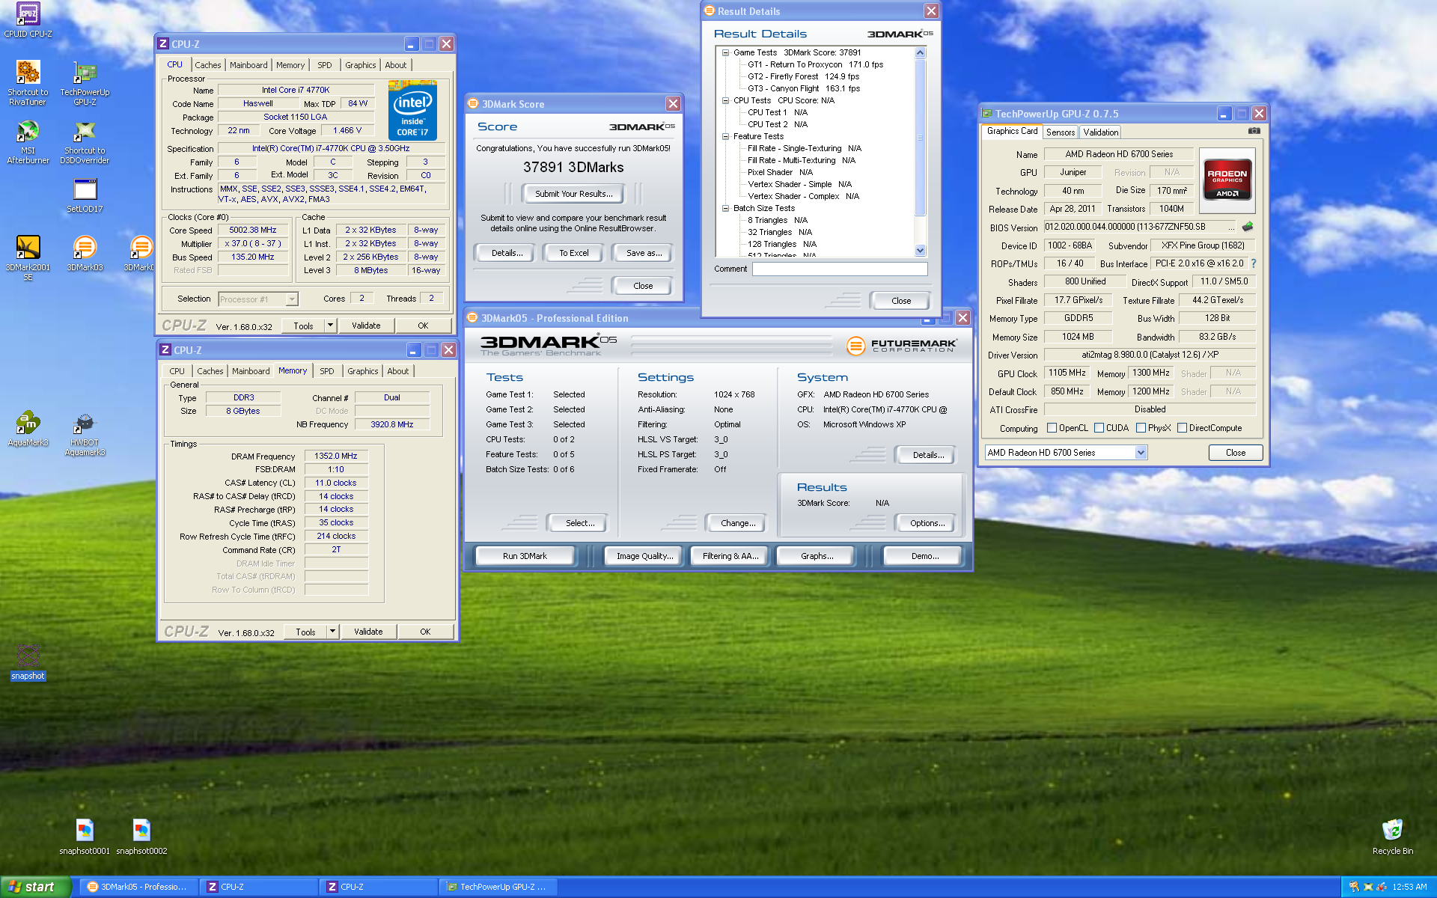Image resolution: width=1437 pixels, height=898 pixels.
Task: Open the Graphics tab in lower CPU-Z
Action: 363,371
